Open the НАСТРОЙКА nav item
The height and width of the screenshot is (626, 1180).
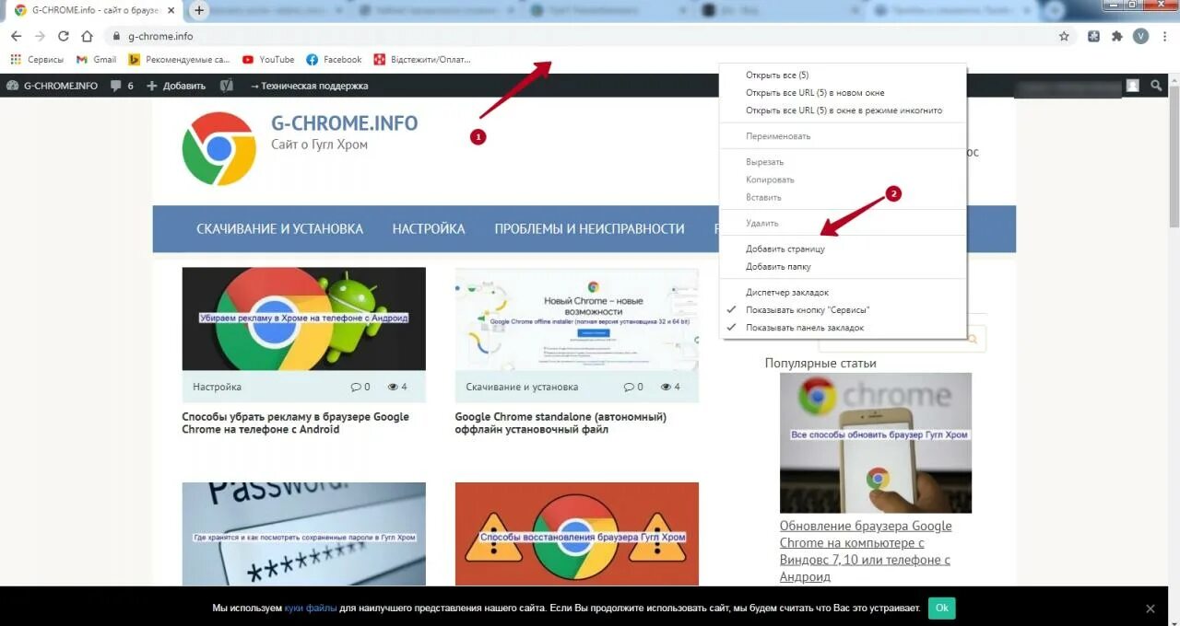coord(429,228)
